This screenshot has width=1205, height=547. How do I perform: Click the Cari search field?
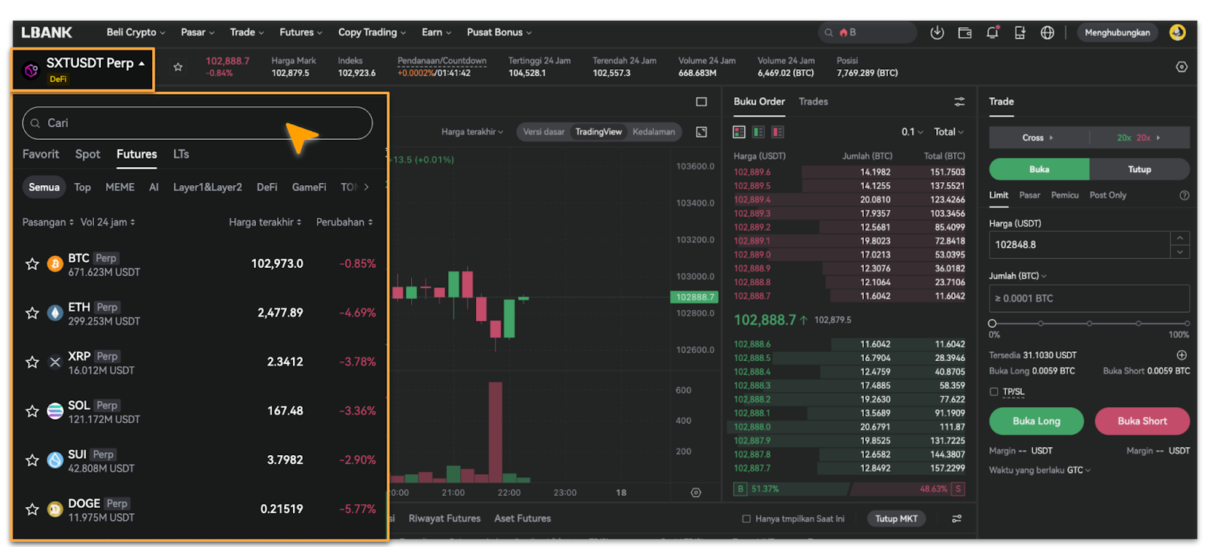[x=197, y=123]
